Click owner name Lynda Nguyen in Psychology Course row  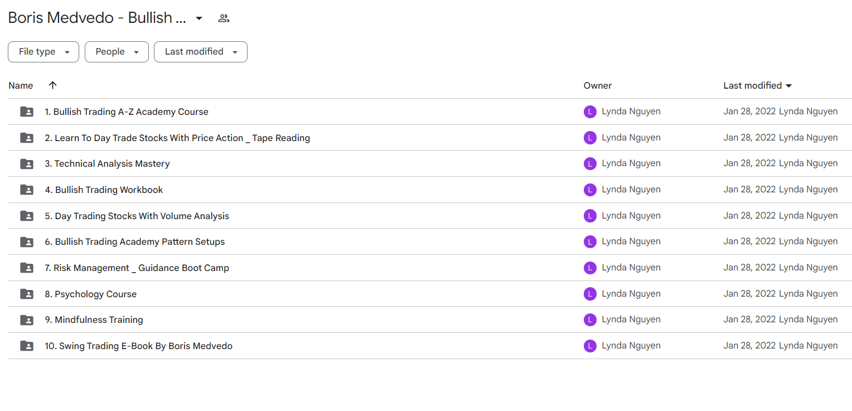631,293
